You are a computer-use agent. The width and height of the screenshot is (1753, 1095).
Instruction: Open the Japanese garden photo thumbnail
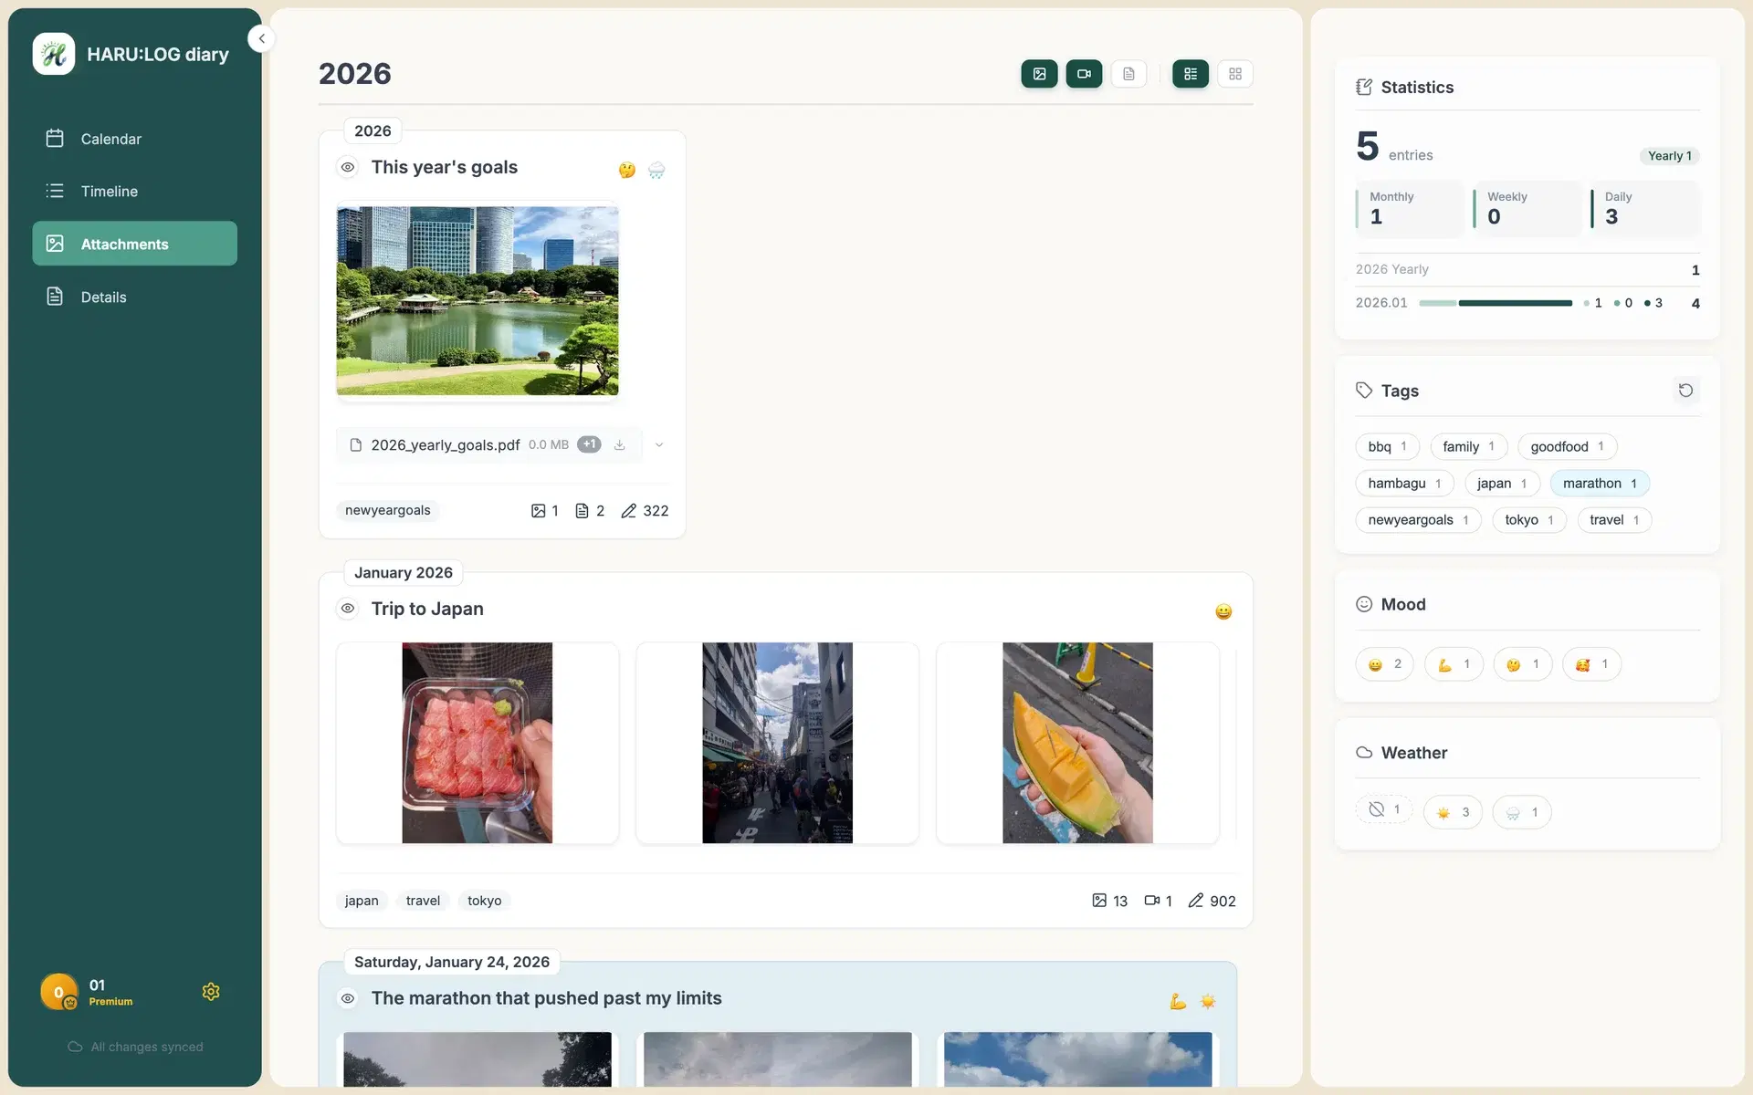point(478,301)
